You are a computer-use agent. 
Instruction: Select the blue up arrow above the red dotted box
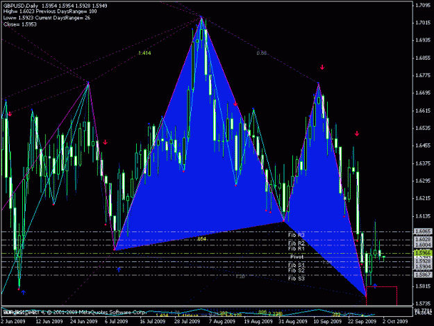point(375,285)
